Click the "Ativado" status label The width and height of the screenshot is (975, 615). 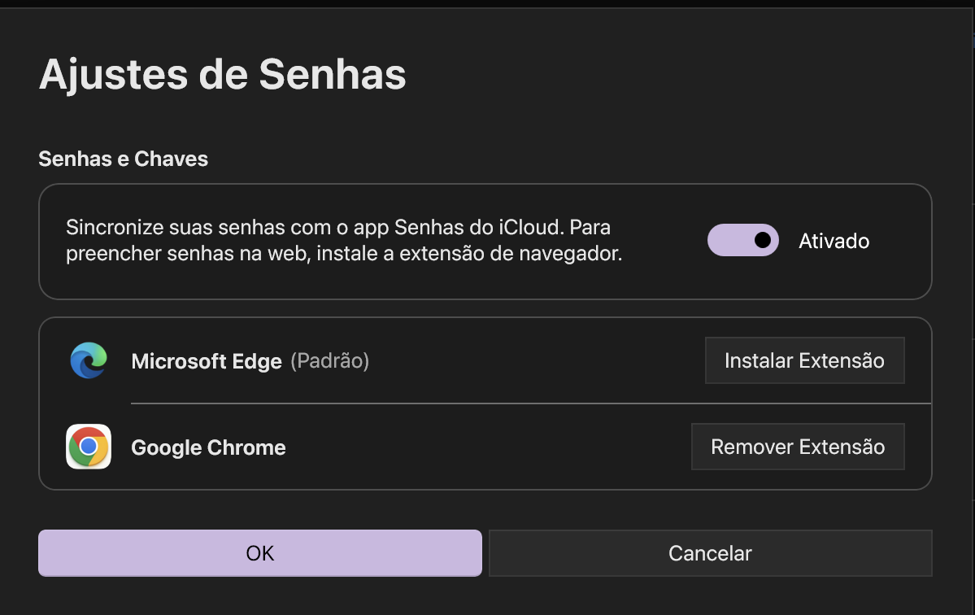click(x=834, y=242)
